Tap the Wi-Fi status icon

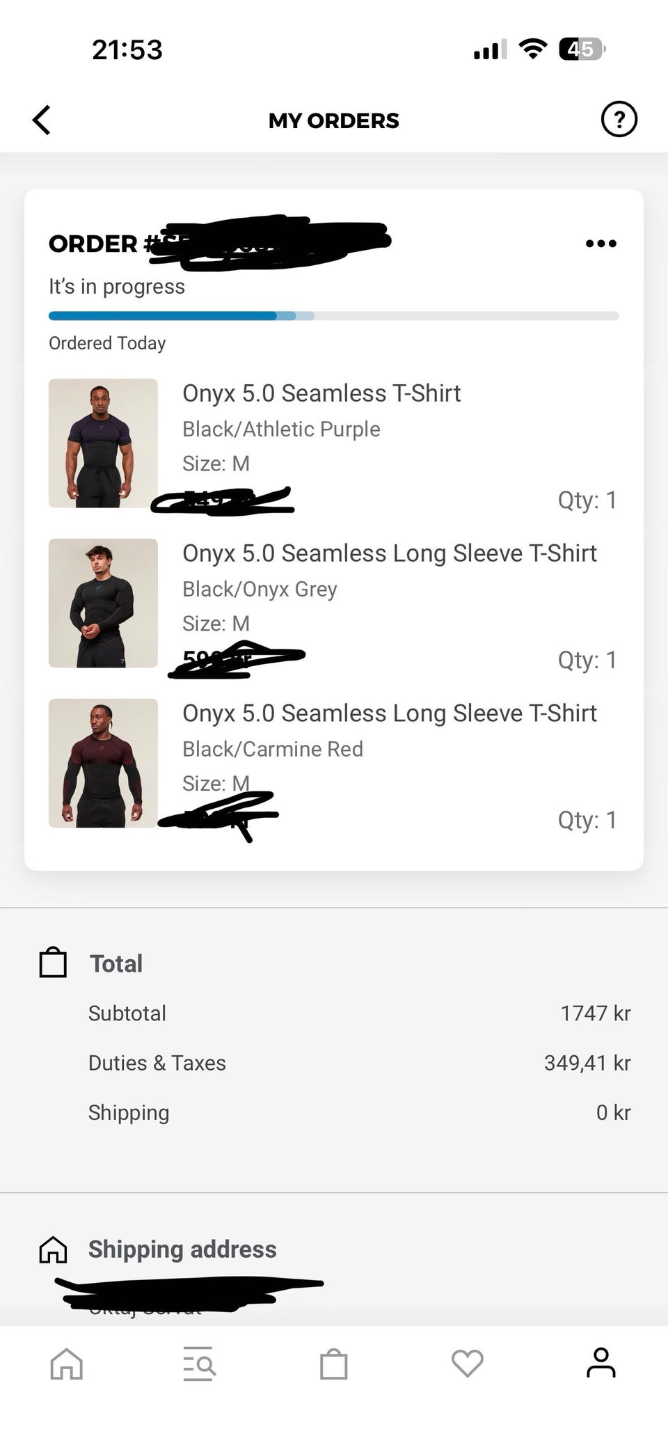[x=533, y=49]
